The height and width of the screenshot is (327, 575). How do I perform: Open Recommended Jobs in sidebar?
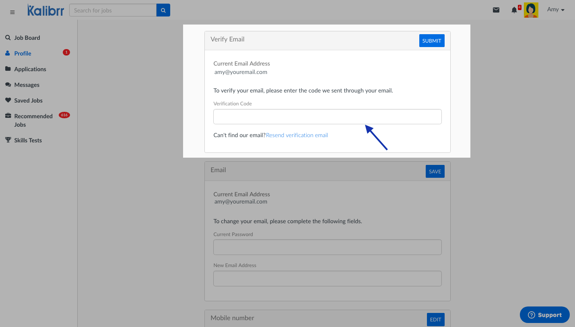pyautogui.click(x=33, y=120)
